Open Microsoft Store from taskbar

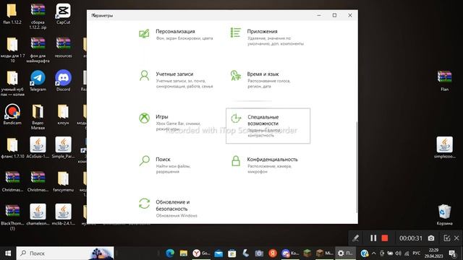coord(232,253)
